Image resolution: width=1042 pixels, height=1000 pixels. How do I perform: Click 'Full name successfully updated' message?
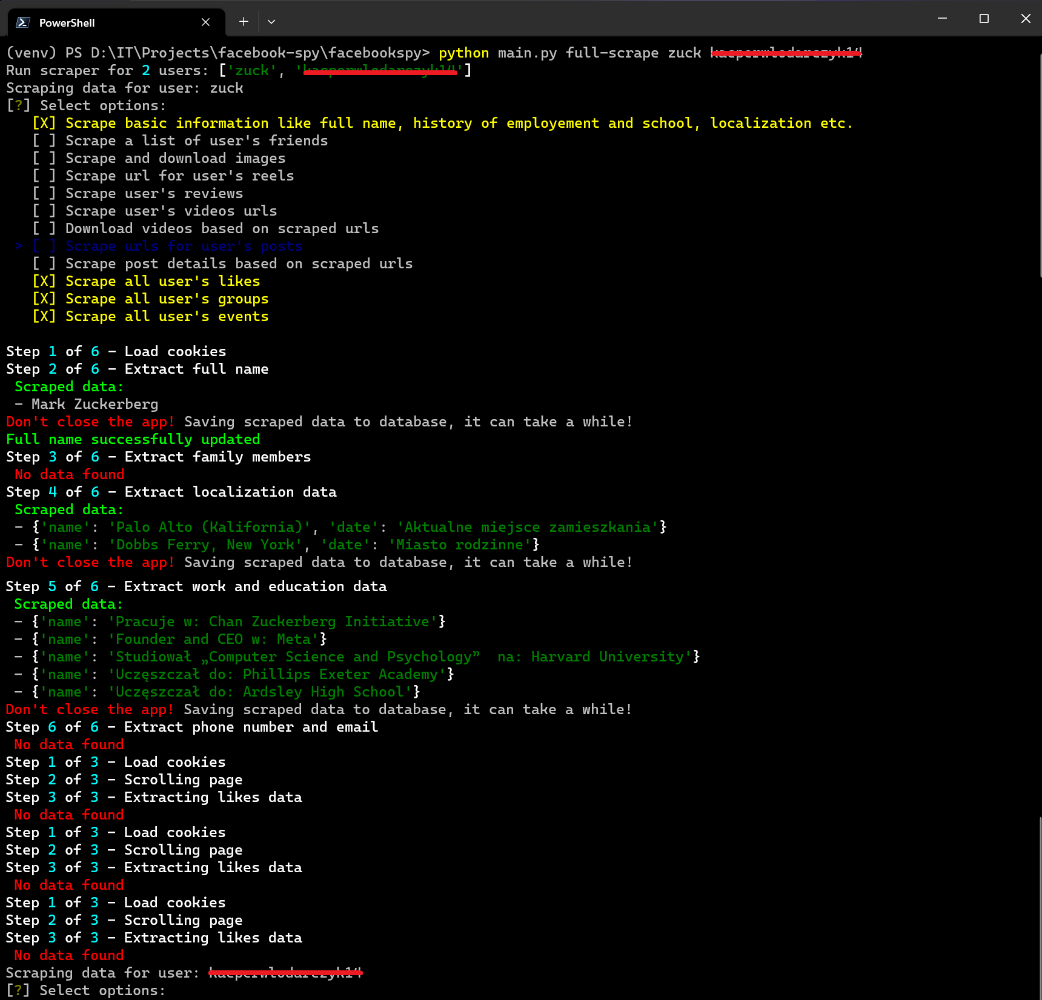pos(133,439)
